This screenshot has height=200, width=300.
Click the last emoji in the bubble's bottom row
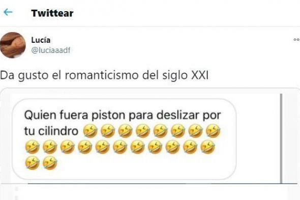[50, 163]
